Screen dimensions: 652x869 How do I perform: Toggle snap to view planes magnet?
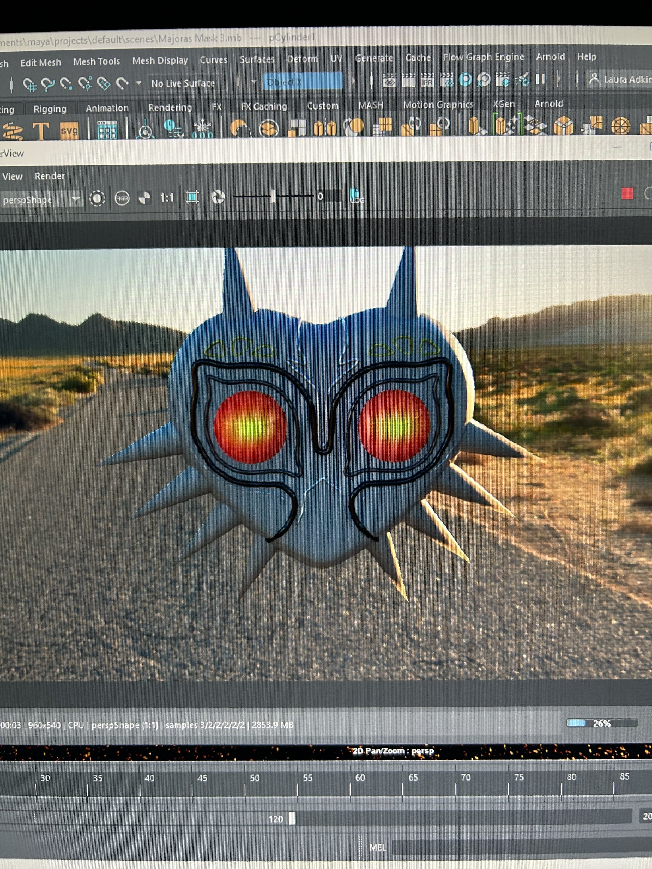(104, 83)
